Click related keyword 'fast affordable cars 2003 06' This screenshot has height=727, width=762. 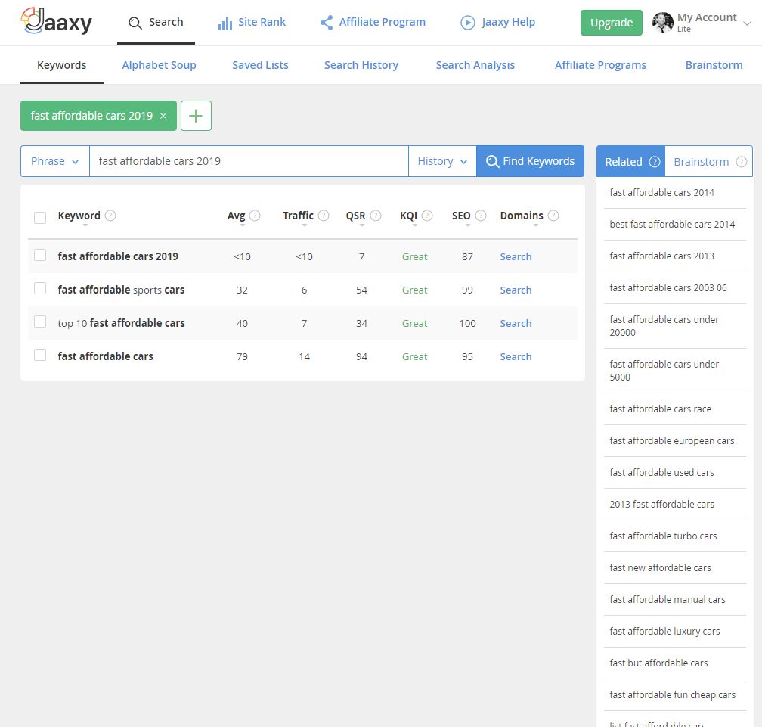668,288
